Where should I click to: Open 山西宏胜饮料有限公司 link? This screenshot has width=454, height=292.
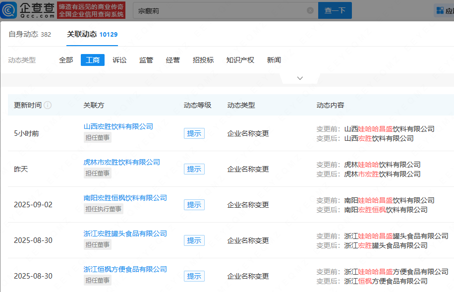tap(118, 126)
